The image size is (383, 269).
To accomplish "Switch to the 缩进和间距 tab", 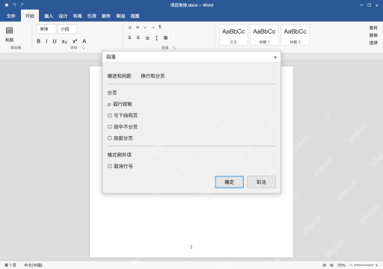I will [119, 76].
